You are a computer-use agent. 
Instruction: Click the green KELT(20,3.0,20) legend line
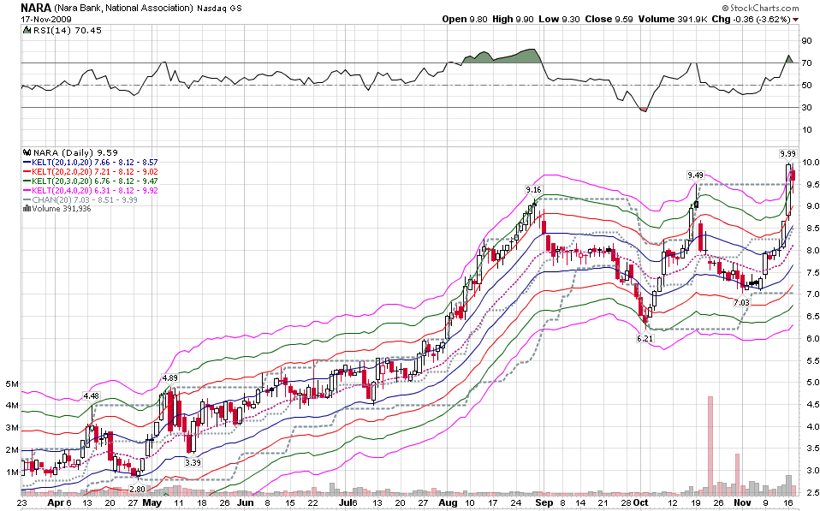pyautogui.click(x=27, y=181)
